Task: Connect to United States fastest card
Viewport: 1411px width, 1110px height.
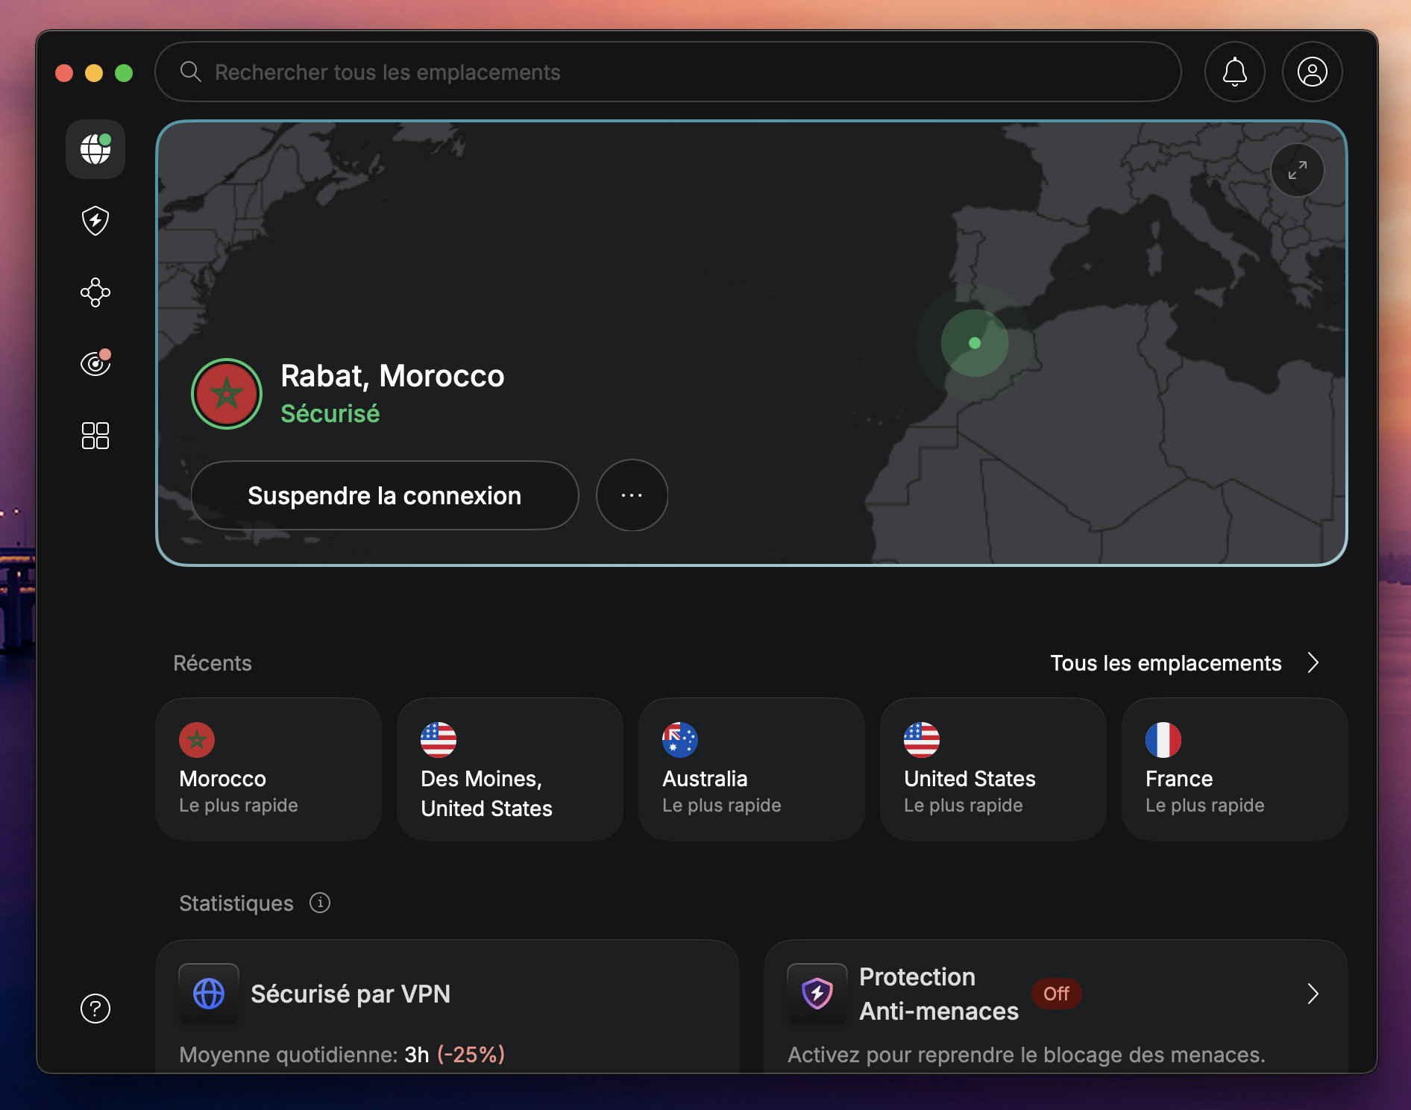Action: point(993,769)
